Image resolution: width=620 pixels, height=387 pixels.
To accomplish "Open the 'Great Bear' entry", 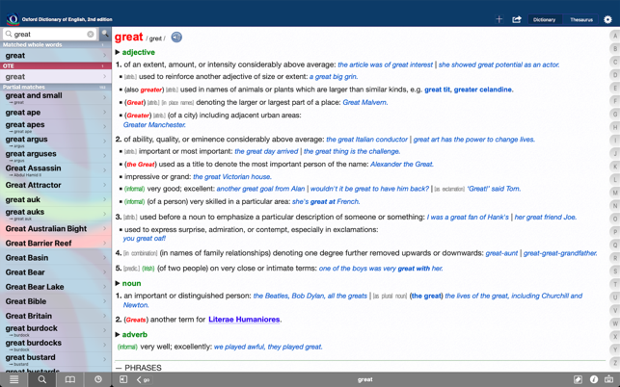I will click(x=56, y=272).
